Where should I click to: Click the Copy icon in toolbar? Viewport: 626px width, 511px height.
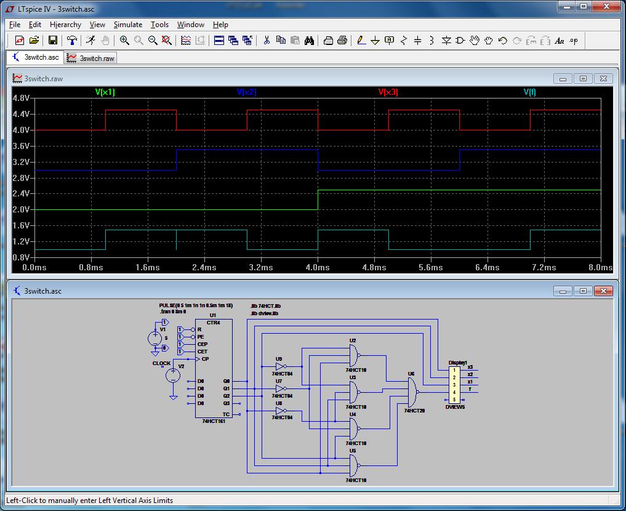pyautogui.click(x=281, y=40)
